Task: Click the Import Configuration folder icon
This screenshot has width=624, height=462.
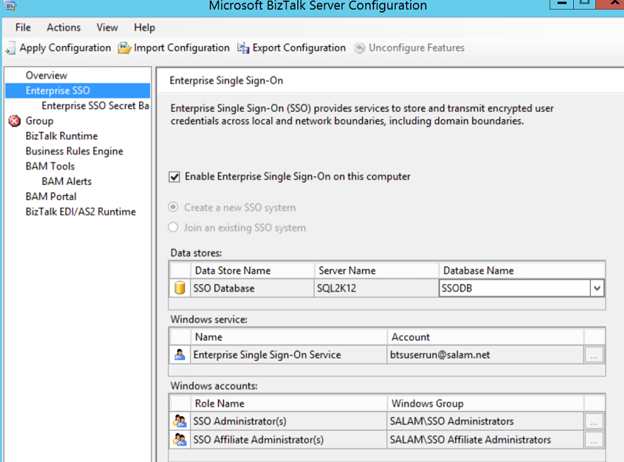Action: pos(124,48)
